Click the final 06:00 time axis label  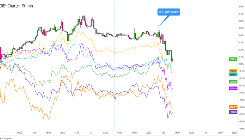[x=235, y=133]
